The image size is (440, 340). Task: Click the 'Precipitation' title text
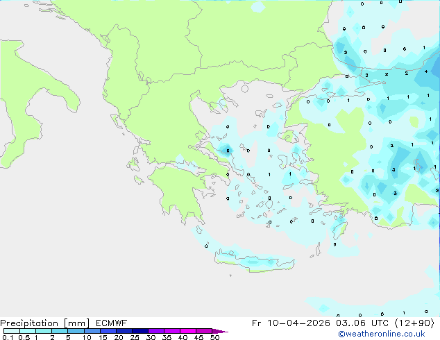29,323
